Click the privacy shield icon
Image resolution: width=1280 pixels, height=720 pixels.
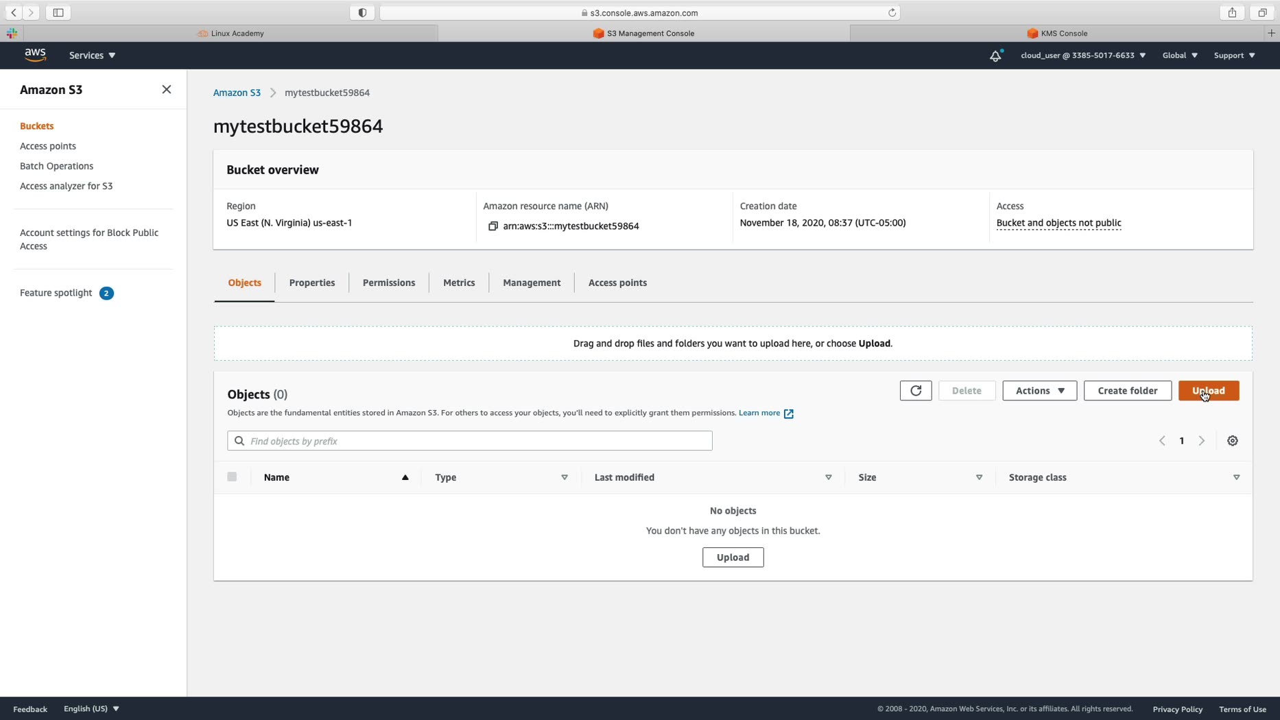(362, 12)
